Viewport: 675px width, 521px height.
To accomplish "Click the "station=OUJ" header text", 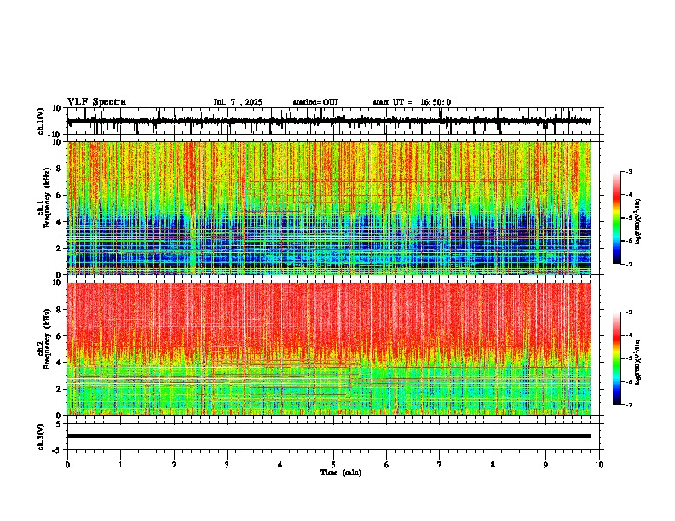I will click(315, 102).
